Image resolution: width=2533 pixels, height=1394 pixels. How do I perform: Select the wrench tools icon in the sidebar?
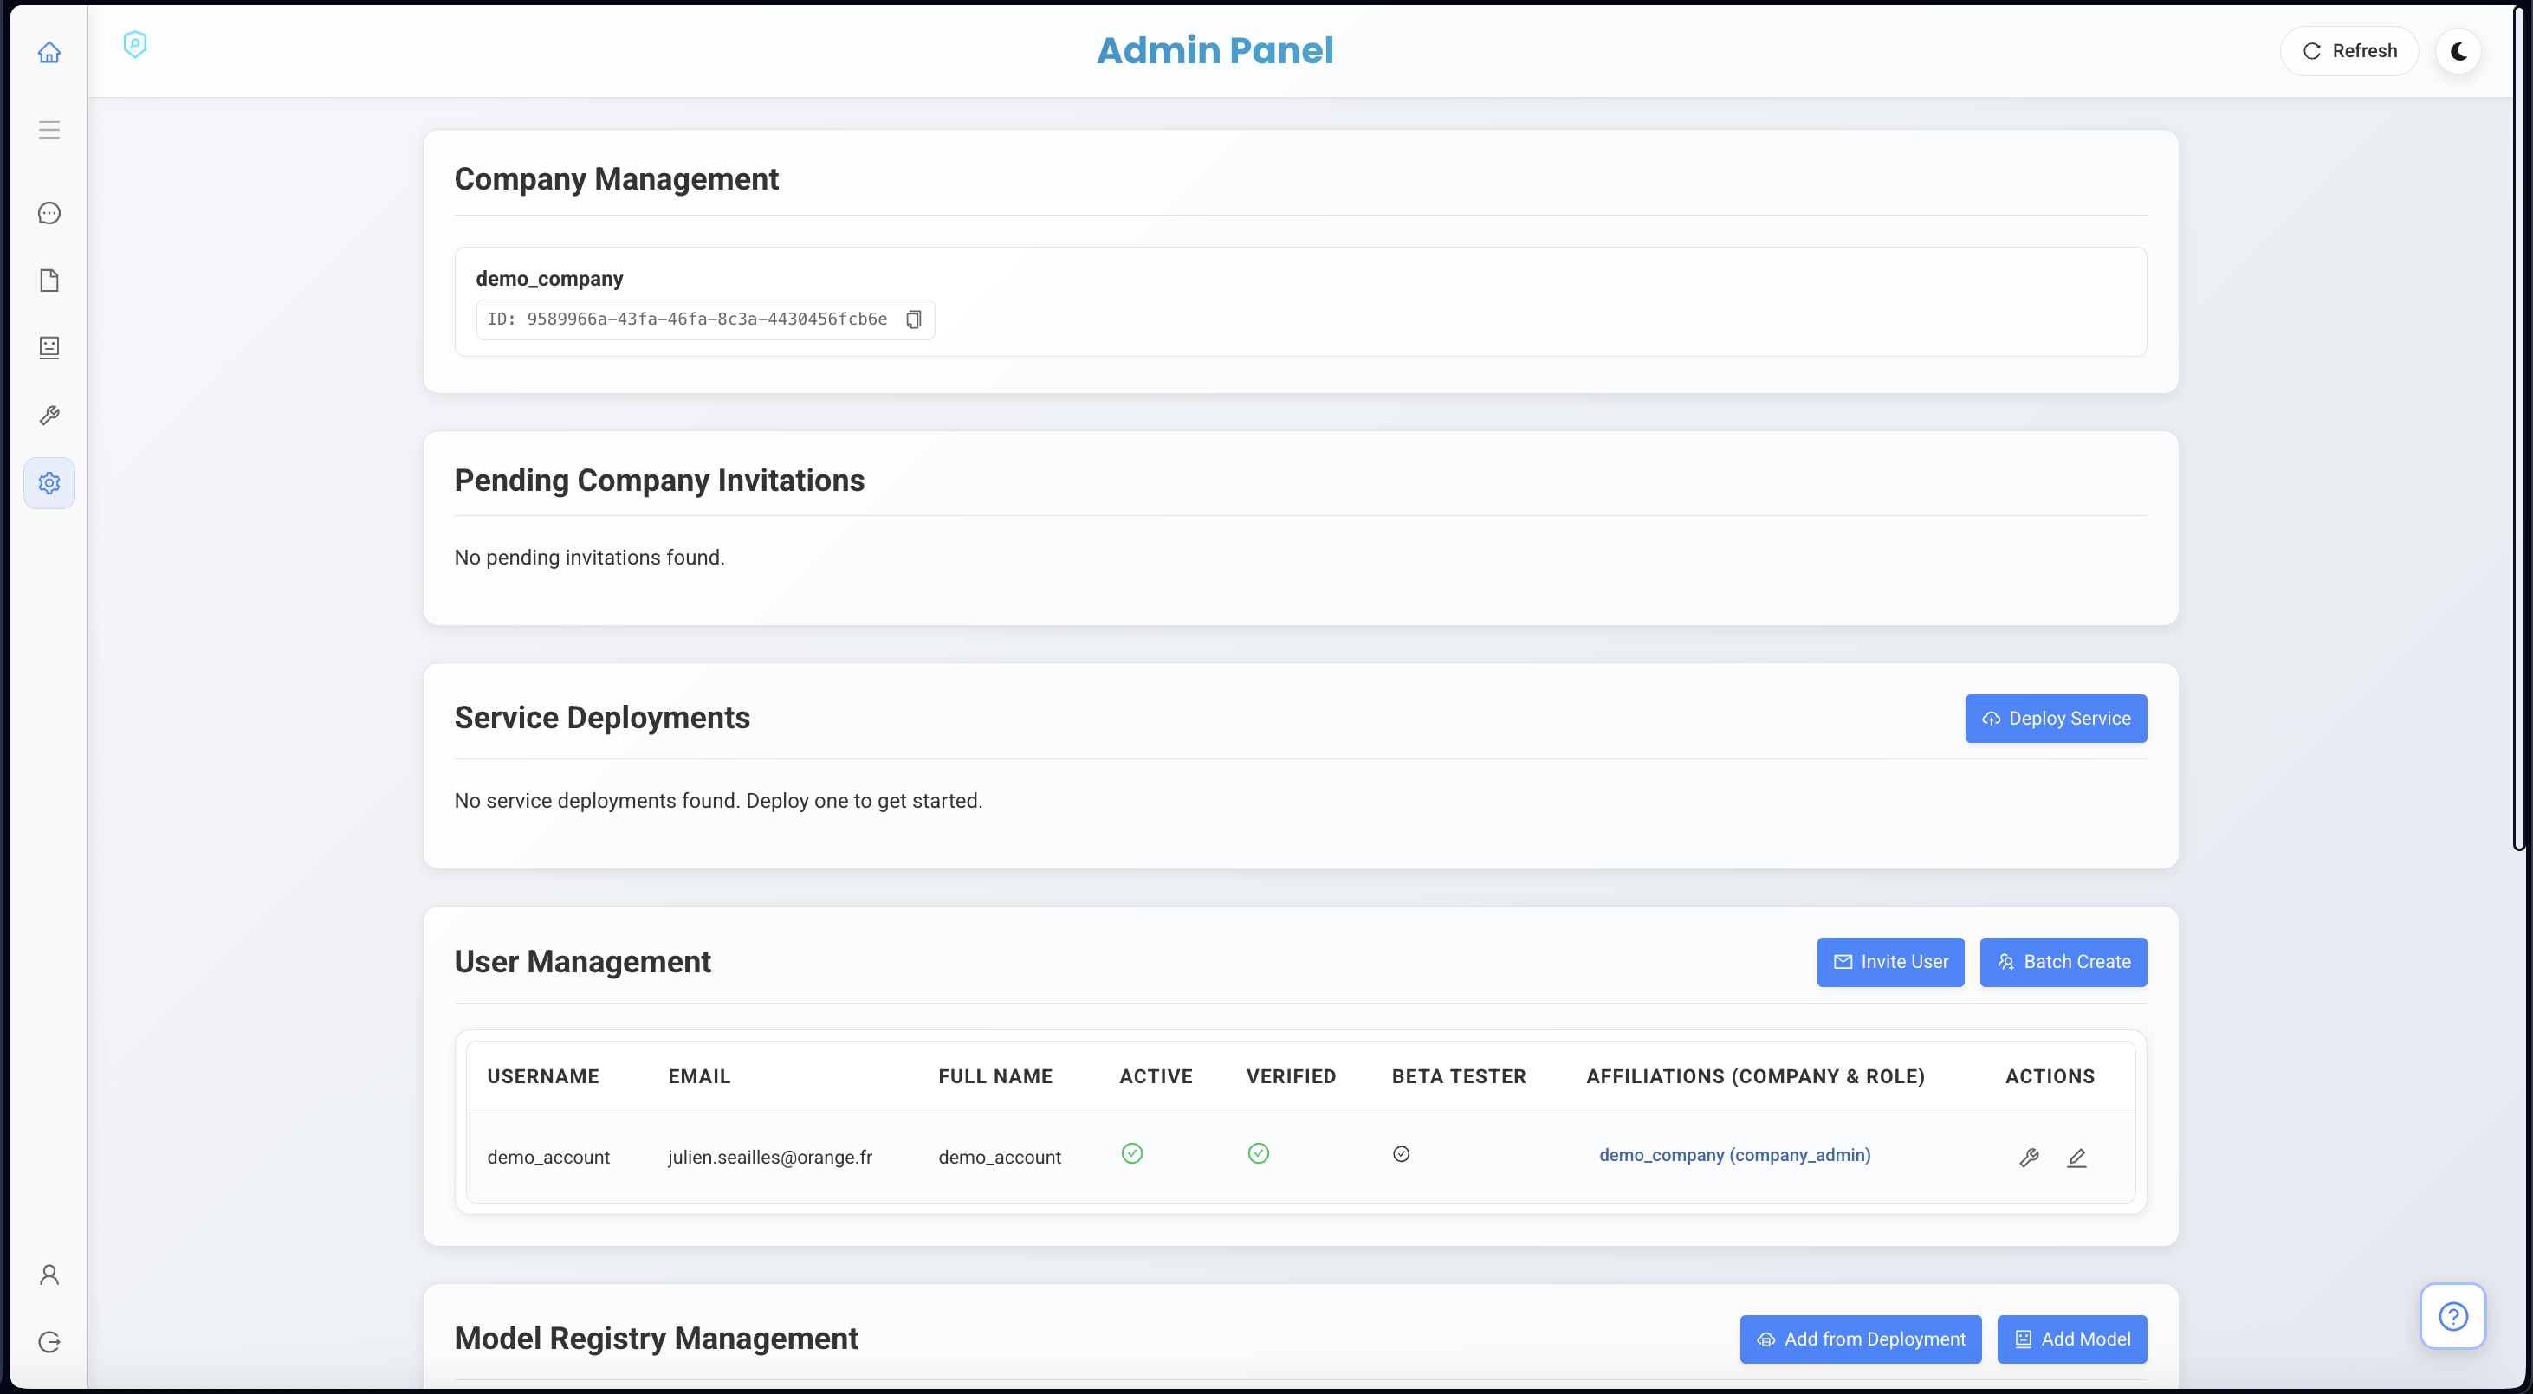coord(49,414)
